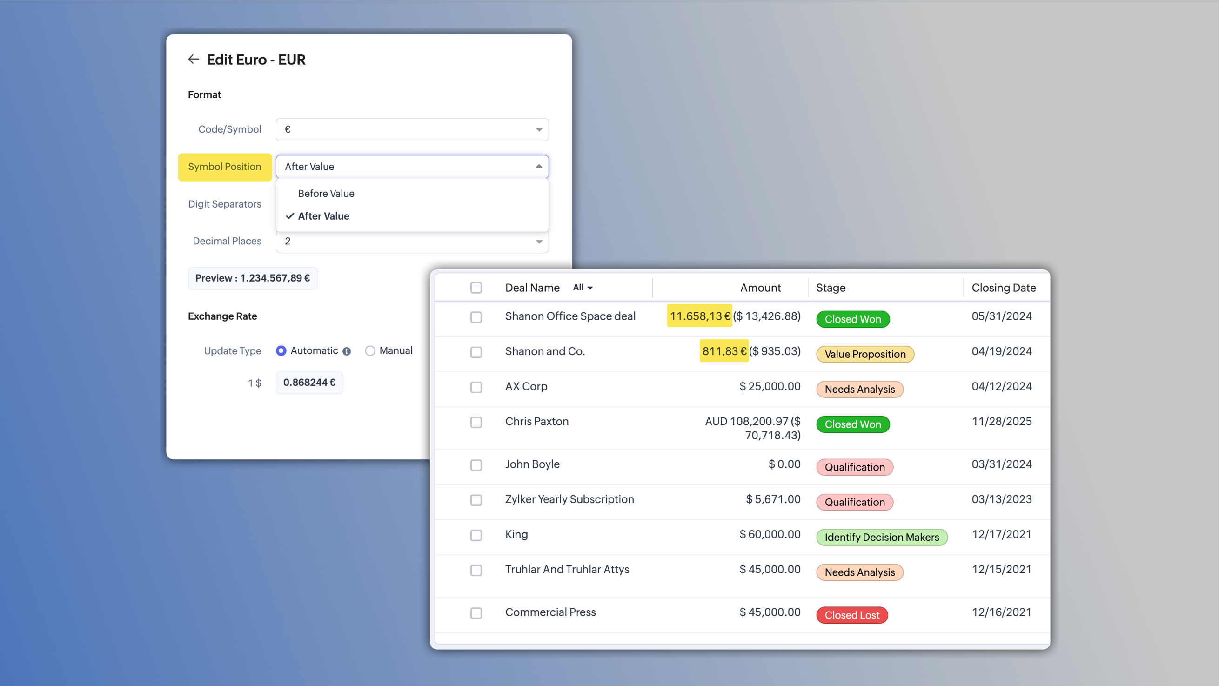Click the back arrow beside Edit Euro

tap(193, 59)
